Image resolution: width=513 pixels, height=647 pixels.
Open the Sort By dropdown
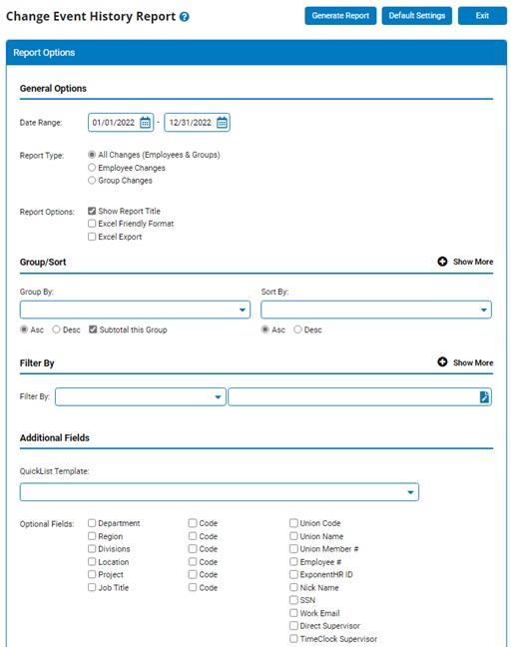click(x=376, y=310)
